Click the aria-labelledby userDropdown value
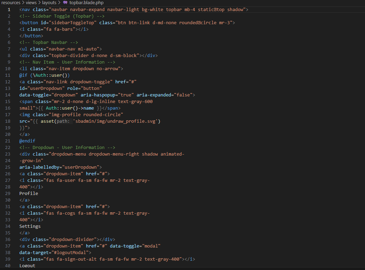 [82, 167]
